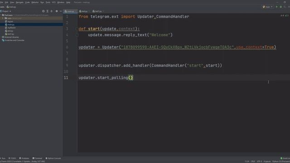This screenshot has height=163, width=290.
Task: Open the Code menu
Action: [x=27, y=2]
